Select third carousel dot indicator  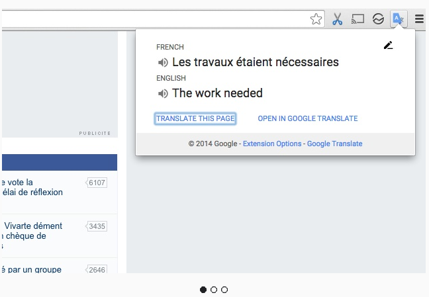click(224, 290)
